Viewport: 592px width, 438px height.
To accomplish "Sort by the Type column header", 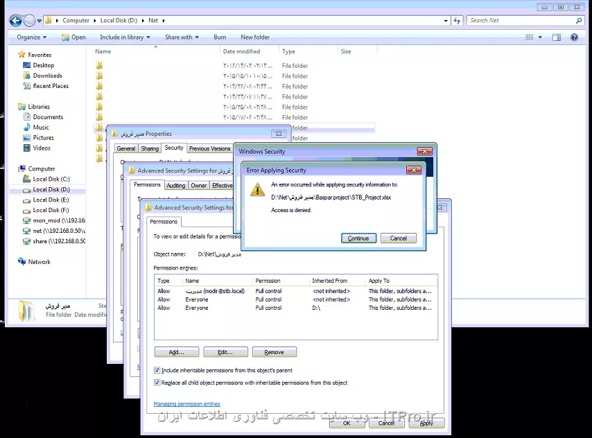I will (308, 51).
